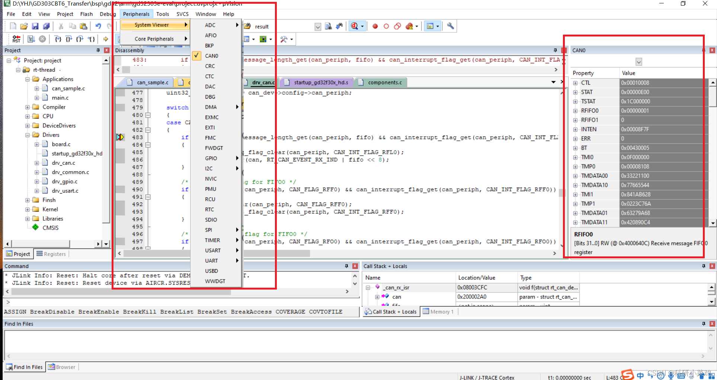717x380 pixels.
Task: Show the next statement arrow
Action: (106, 39)
